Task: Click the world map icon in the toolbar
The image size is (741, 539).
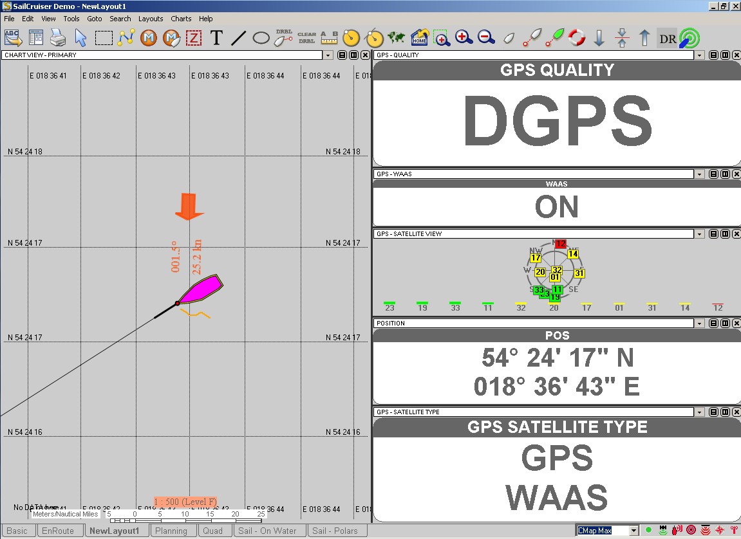Action: tap(397, 37)
